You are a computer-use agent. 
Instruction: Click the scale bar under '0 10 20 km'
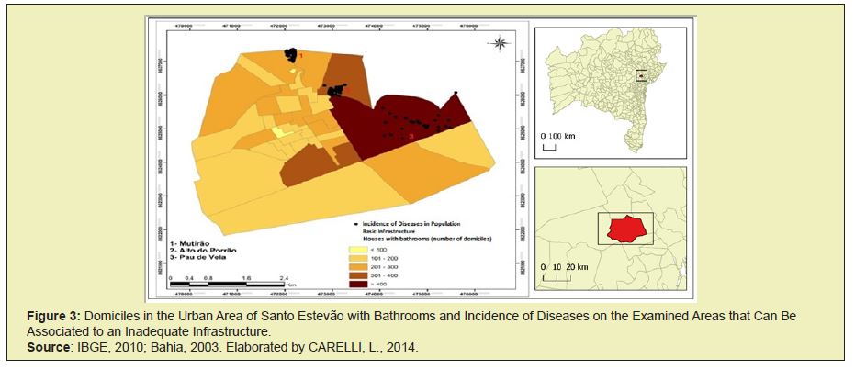pyautogui.click(x=557, y=277)
